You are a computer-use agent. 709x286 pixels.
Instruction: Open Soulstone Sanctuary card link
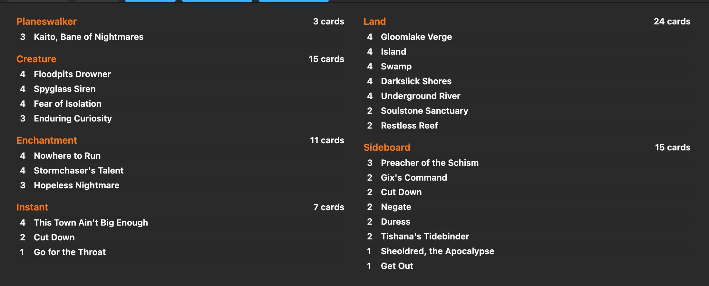click(424, 111)
